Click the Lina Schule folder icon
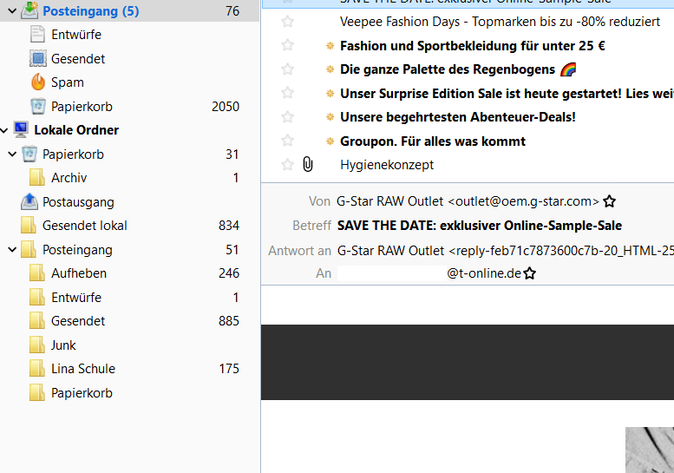 pyautogui.click(x=37, y=369)
